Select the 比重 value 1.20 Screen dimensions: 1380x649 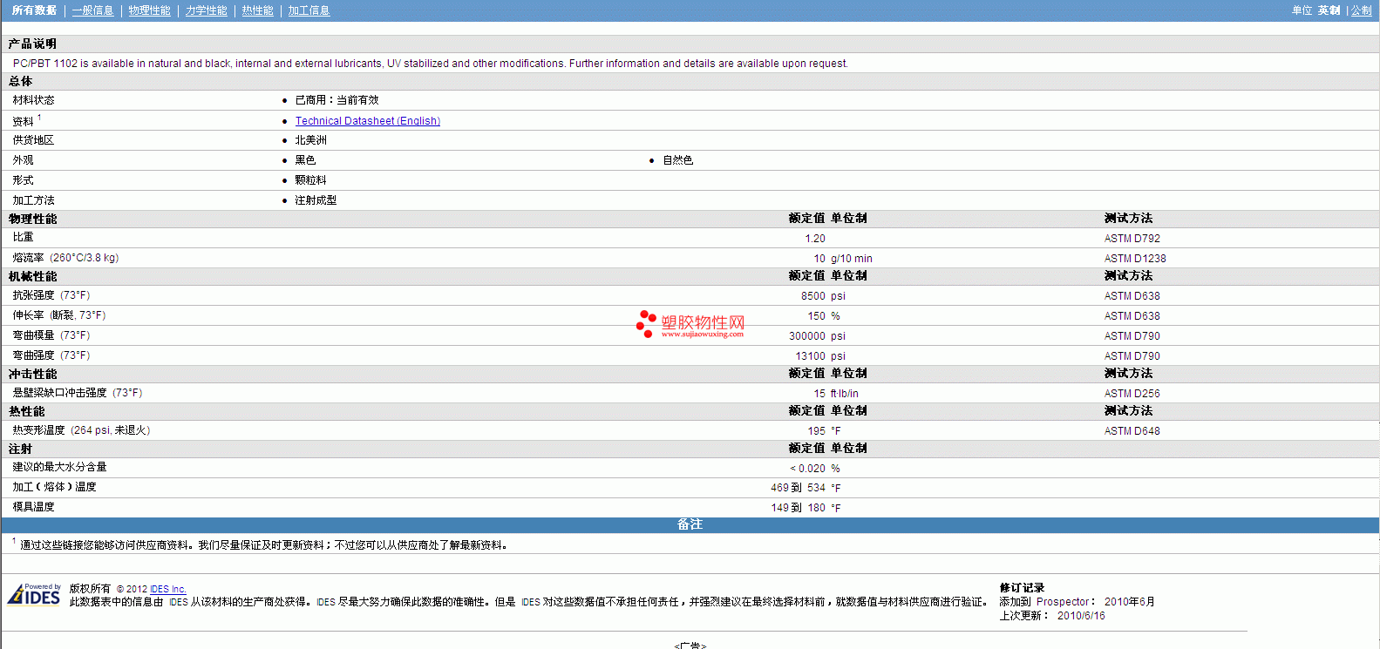[815, 239]
